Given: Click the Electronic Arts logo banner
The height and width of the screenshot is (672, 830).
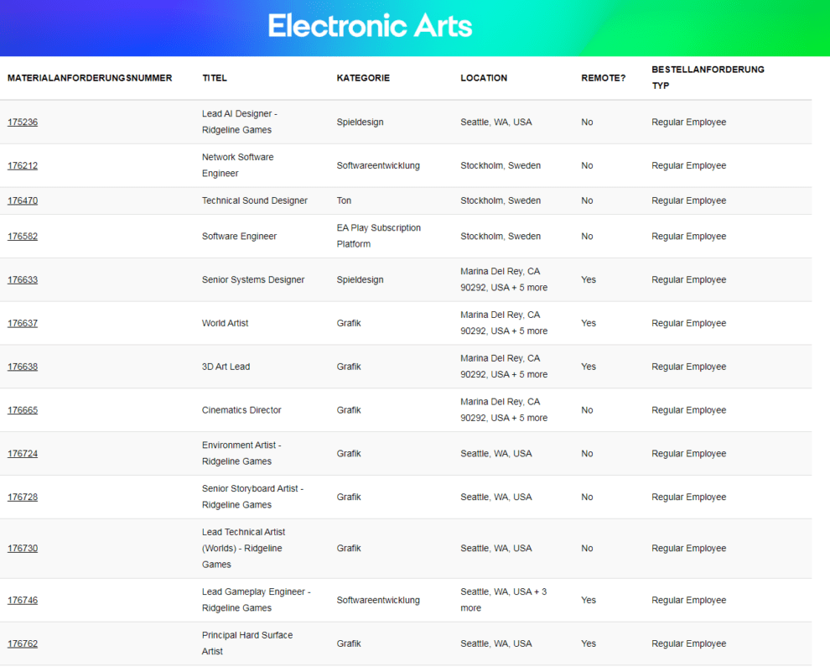Looking at the screenshot, I should [370, 26].
